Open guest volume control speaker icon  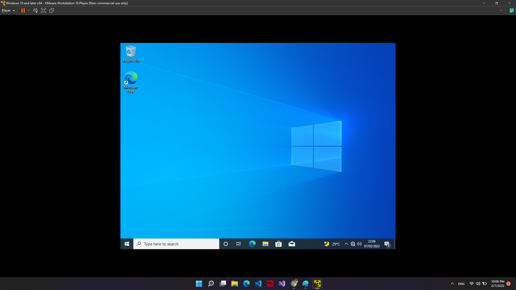[359, 244]
